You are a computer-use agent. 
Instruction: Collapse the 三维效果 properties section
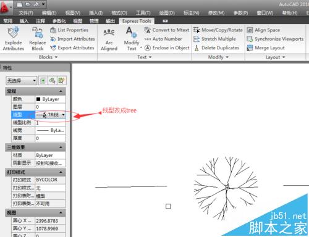click(x=61, y=148)
